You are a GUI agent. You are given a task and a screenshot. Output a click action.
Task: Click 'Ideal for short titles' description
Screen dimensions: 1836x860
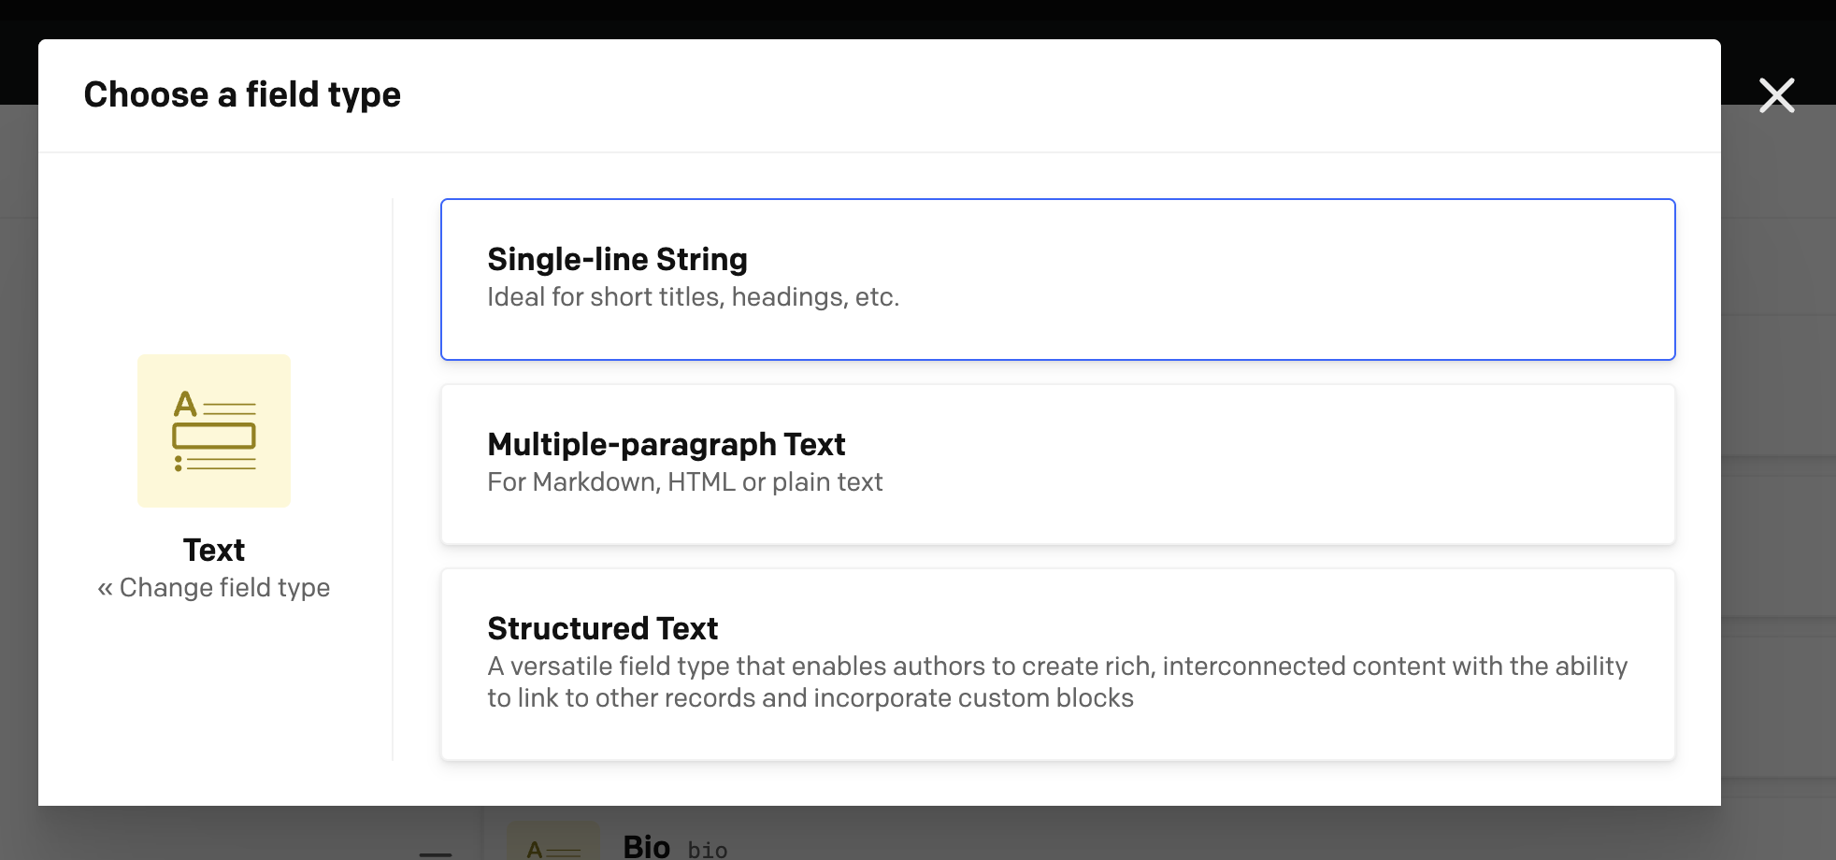tap(693, 297)
